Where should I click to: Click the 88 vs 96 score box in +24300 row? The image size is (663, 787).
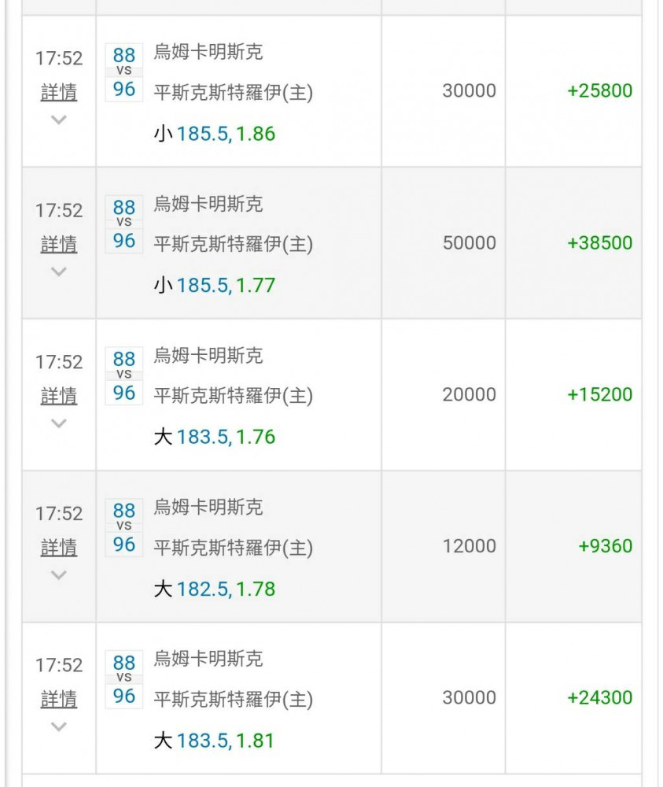click(124, 679)
